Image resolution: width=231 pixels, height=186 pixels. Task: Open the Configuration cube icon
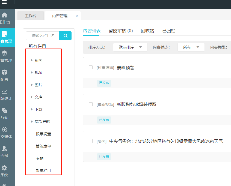(x=4, y=73)
